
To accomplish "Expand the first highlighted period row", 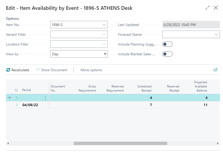I will [x=17, y=98].
